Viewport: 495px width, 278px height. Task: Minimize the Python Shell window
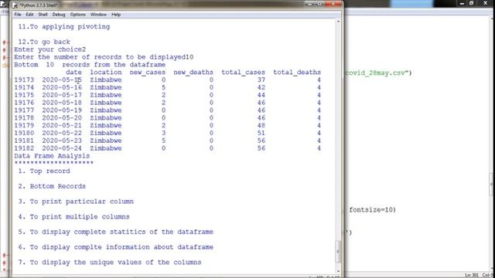click(309, 4)
